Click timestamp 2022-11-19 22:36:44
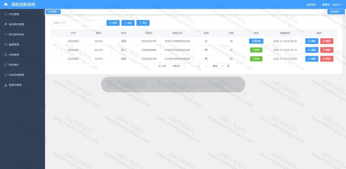 point(285,41)
